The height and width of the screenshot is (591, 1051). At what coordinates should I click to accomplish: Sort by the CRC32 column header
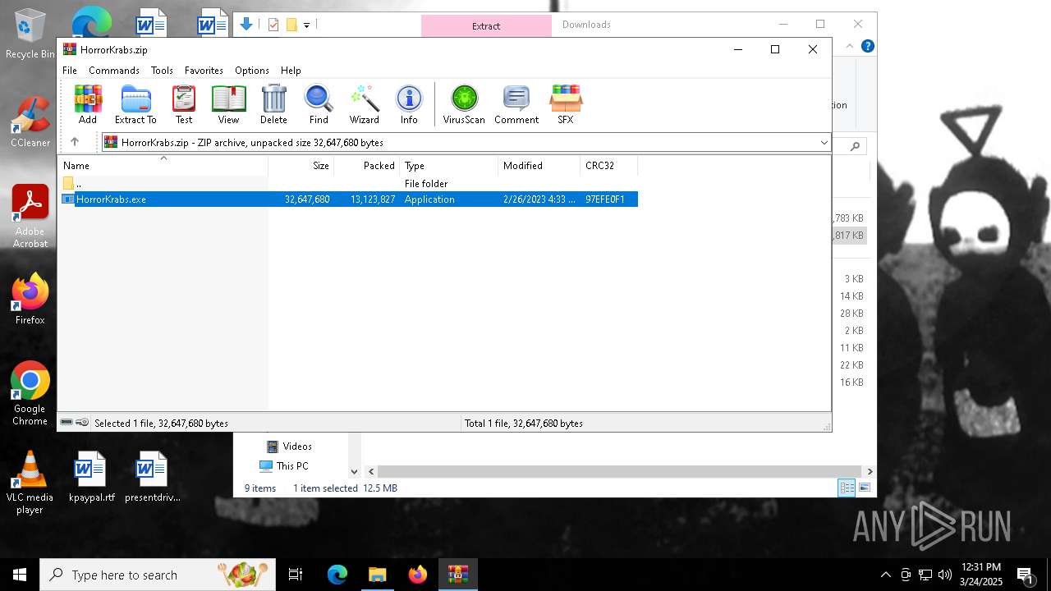point(608,166)
